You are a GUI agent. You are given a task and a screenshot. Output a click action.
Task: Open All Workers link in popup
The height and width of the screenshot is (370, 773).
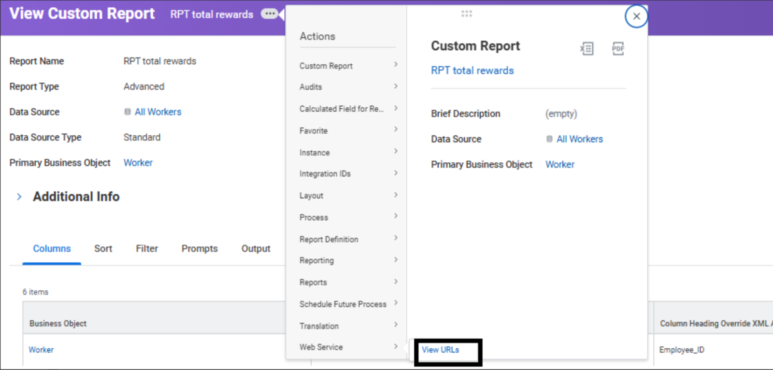click(x=580, y=139)
